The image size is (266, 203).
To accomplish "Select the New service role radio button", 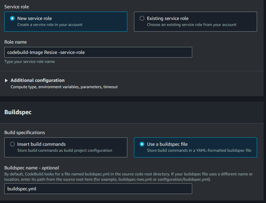I will 12,18.
